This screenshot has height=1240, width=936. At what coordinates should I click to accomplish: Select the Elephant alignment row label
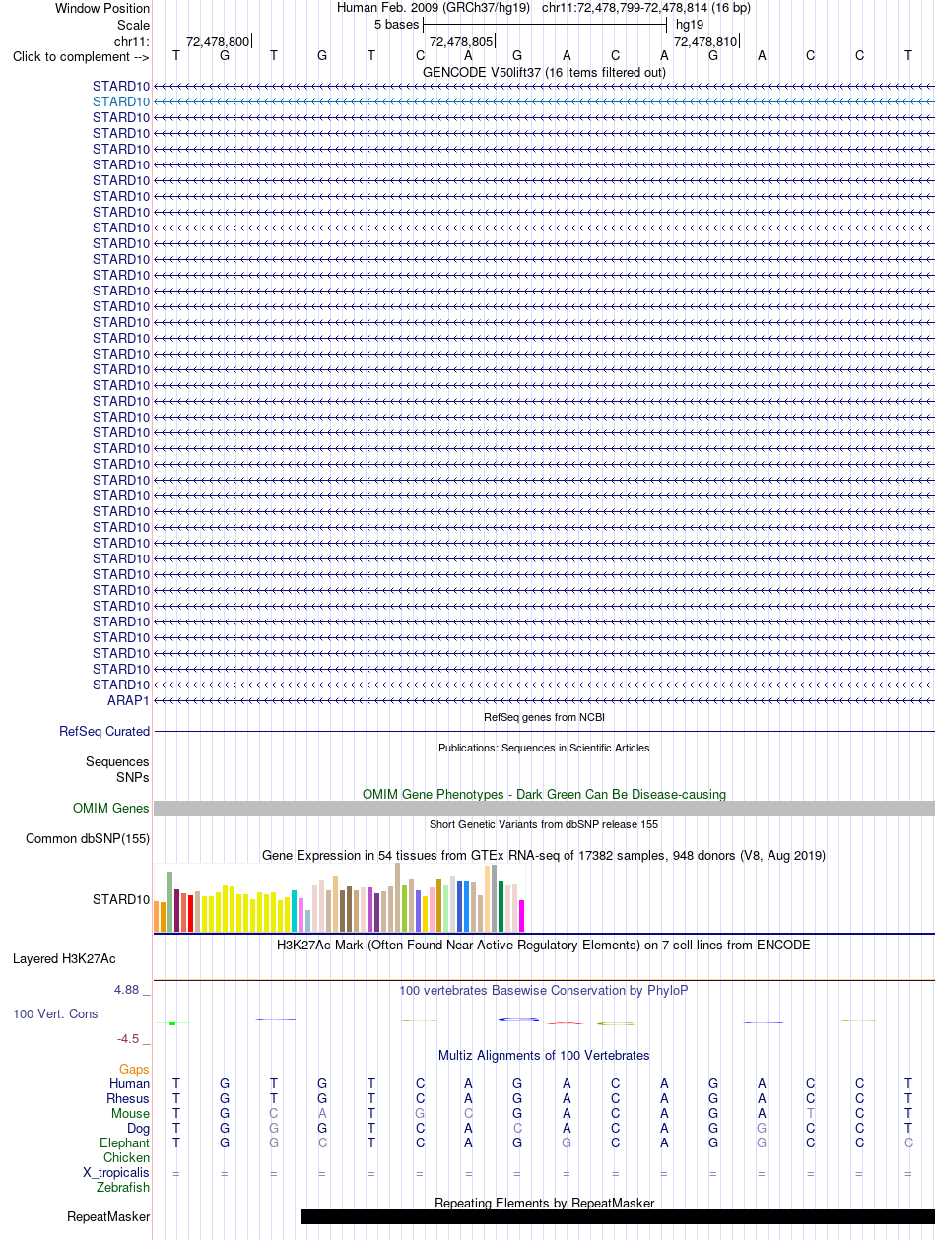[x=125, y=1142]
